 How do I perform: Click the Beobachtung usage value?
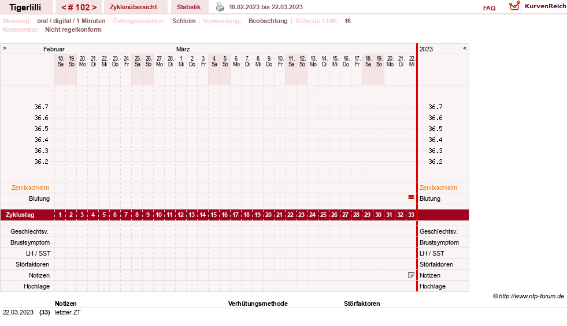click(268, 21)
